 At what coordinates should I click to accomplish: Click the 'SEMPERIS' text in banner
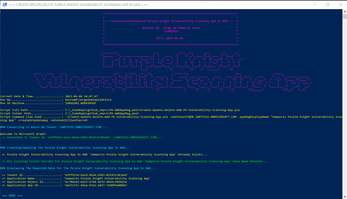pos(171,31)
